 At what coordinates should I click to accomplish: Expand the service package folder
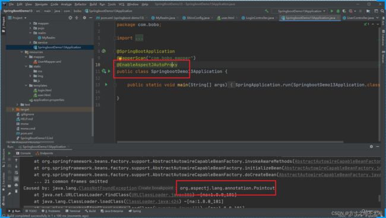pyautogui.click(x=30, y=43)
